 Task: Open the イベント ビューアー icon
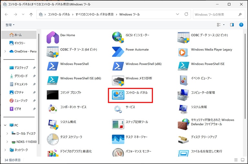(184, 80)
